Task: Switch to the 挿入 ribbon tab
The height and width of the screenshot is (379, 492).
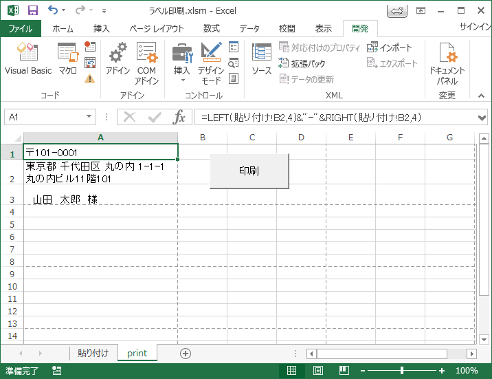Action: click(101, 29)
